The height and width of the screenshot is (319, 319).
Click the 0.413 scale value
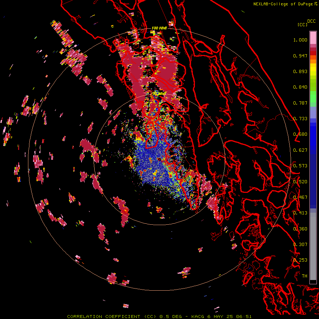pos(300,213)
